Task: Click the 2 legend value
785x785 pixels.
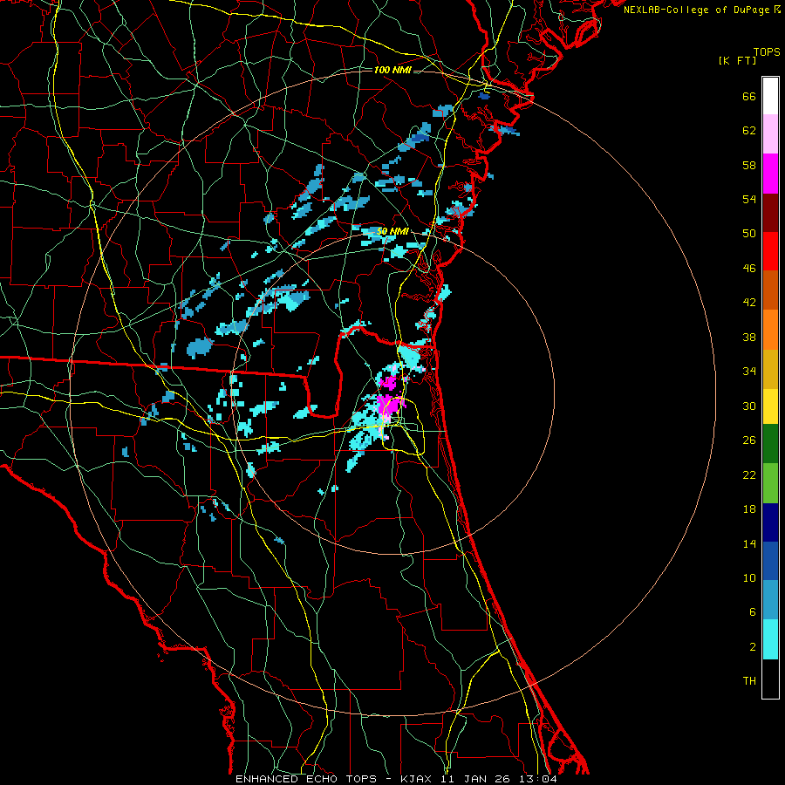Action: point(753,647)
